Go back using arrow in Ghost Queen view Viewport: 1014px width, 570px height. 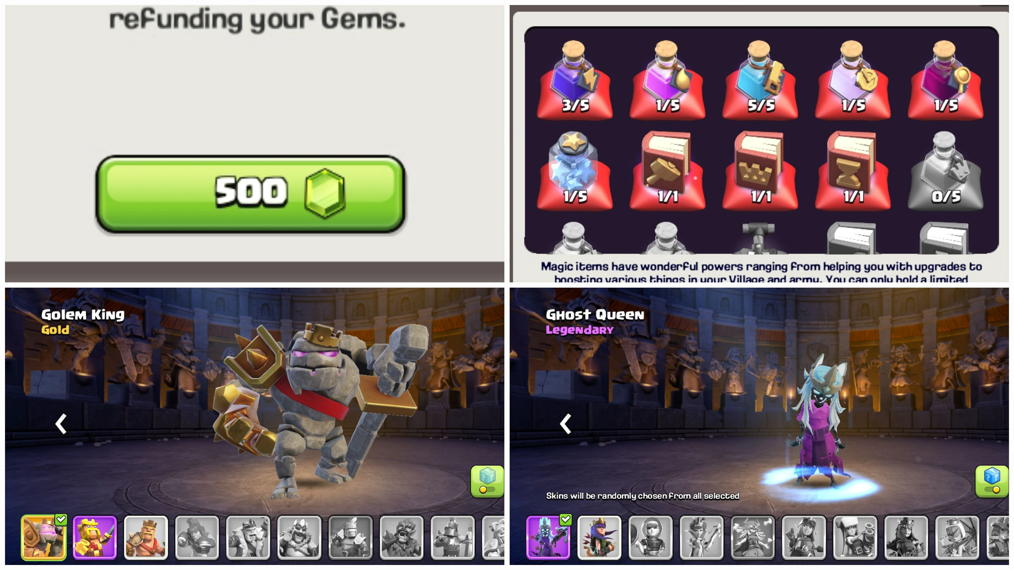[566, 424]
